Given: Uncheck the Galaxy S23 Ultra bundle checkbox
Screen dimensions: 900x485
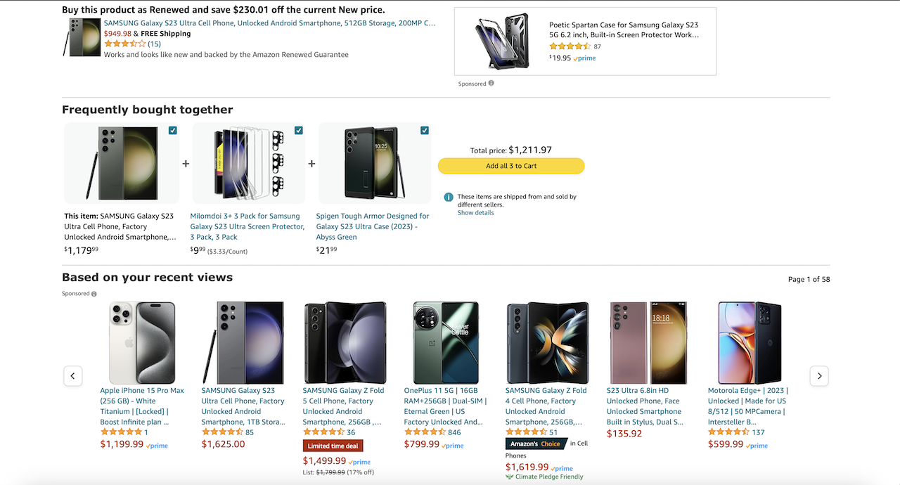Looking at the screenshot, I should (x=173, y=131).
